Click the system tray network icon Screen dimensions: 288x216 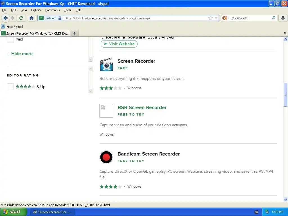[267, 212]
